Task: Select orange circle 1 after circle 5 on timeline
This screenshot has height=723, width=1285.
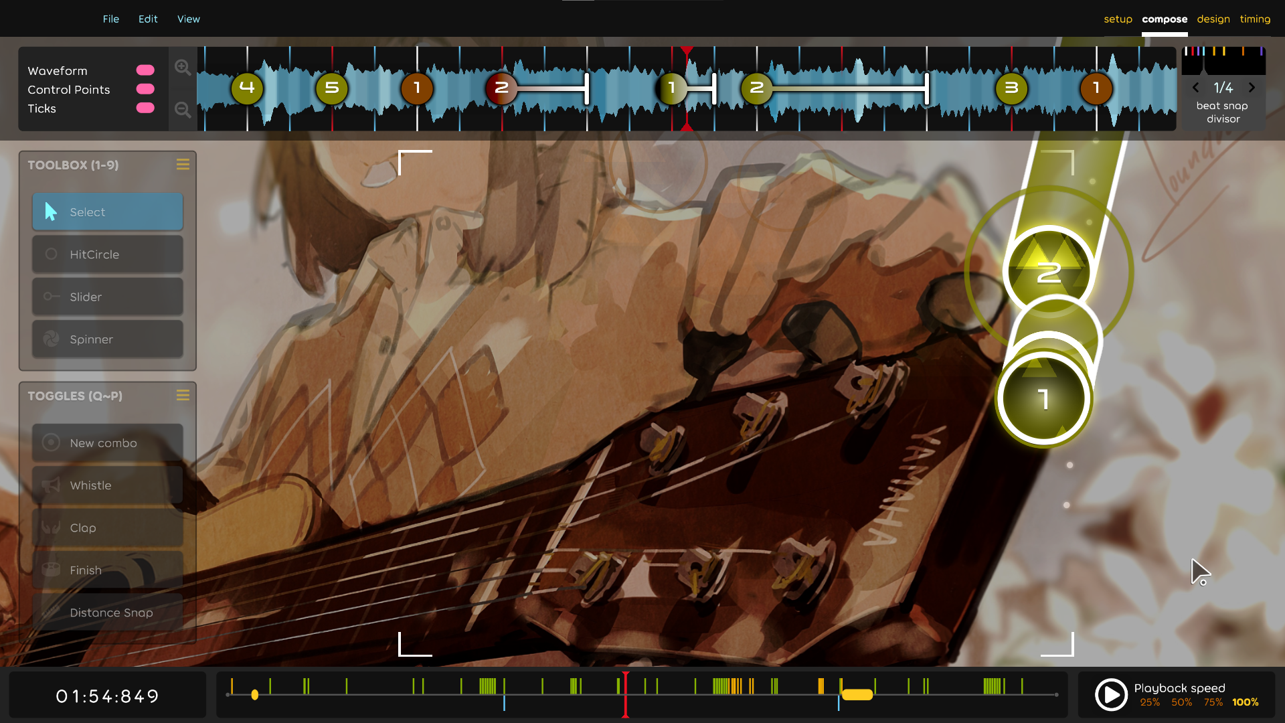Action: pos(417,88)
